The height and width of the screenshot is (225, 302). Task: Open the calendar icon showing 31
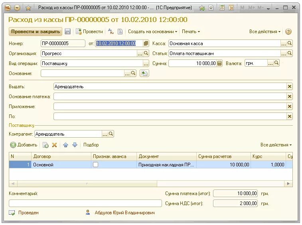[x=231, y=8]
